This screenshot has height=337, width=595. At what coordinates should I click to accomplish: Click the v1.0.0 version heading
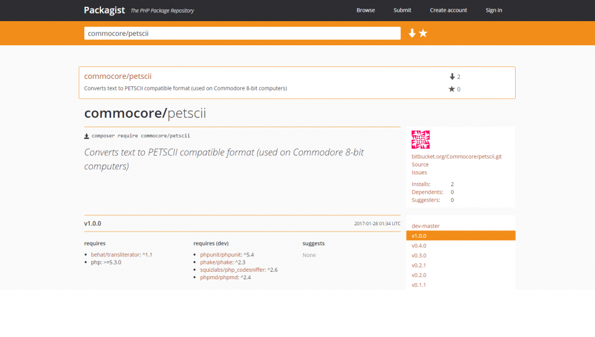pyautogui.click(x=92, y=223)
